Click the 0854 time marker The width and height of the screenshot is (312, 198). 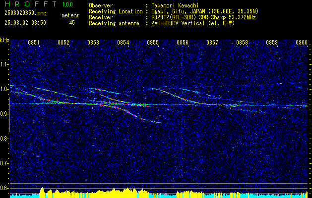123,43
